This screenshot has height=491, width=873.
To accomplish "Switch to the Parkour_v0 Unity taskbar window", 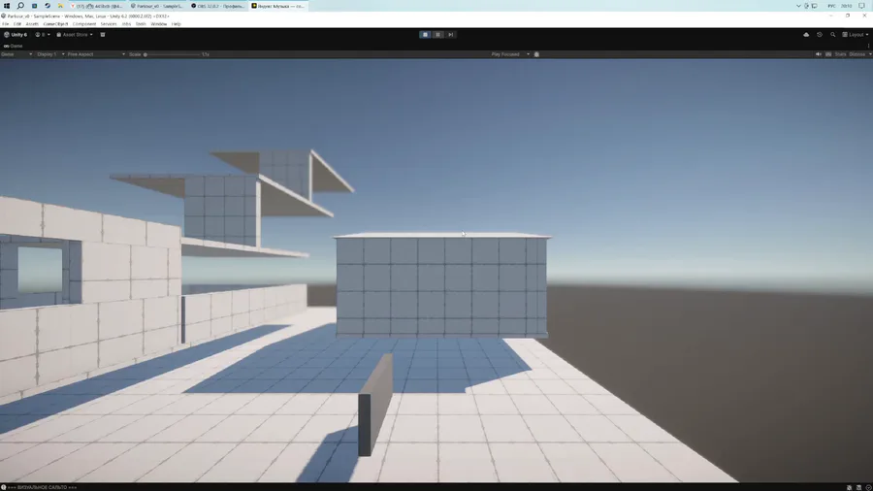I will click(156, 6).
